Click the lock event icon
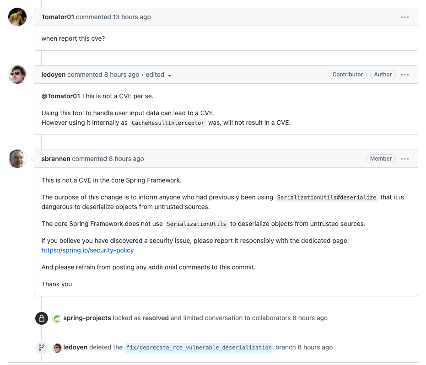Viewport: 426px width, 365px height. [x=42, y=318]
